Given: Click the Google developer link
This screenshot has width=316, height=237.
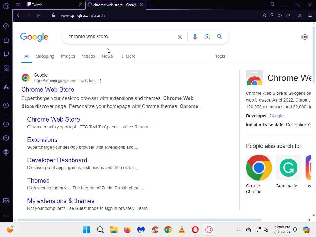Looking at the screenshot, I should tap(276, 116).
